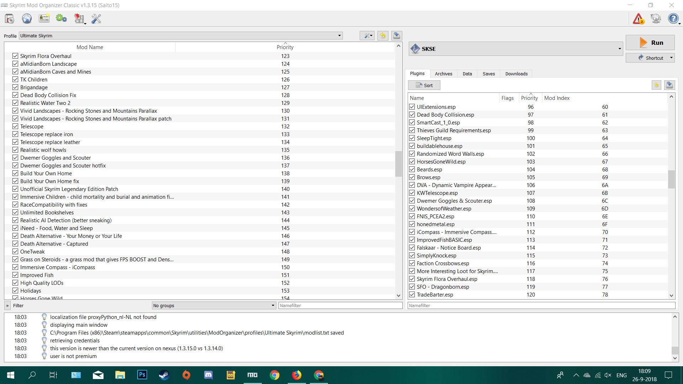Open Steam from the taskbar
Viewport: 683px width, 384px height.
pos(164,375)
